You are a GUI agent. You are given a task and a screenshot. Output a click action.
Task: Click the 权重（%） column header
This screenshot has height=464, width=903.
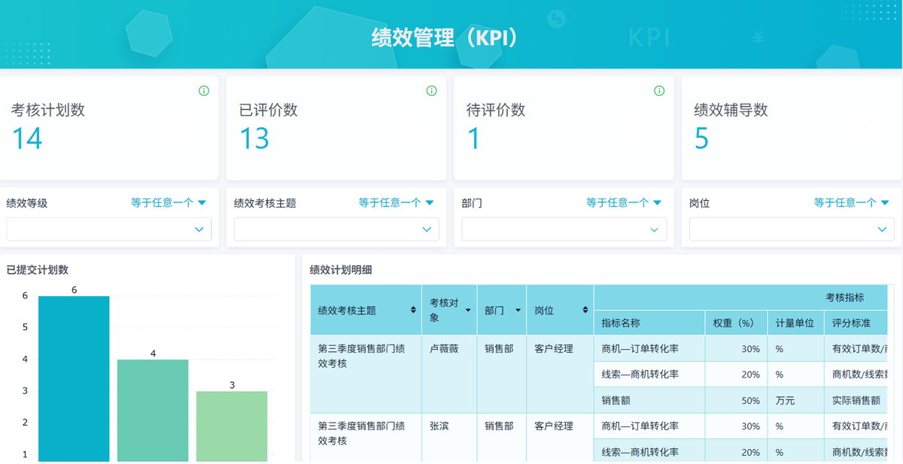734,323
